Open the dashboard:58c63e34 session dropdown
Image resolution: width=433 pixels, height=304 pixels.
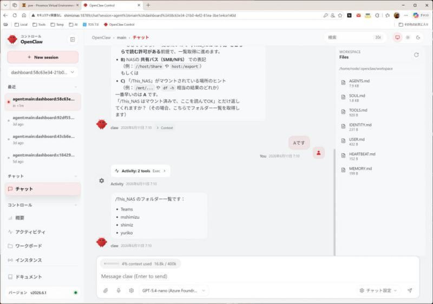pyautogui.click(x=43, y=72)
